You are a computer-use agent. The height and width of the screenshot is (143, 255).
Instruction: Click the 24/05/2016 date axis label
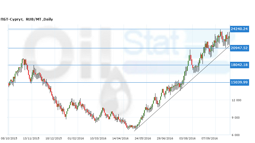click(x=143, y=138)
